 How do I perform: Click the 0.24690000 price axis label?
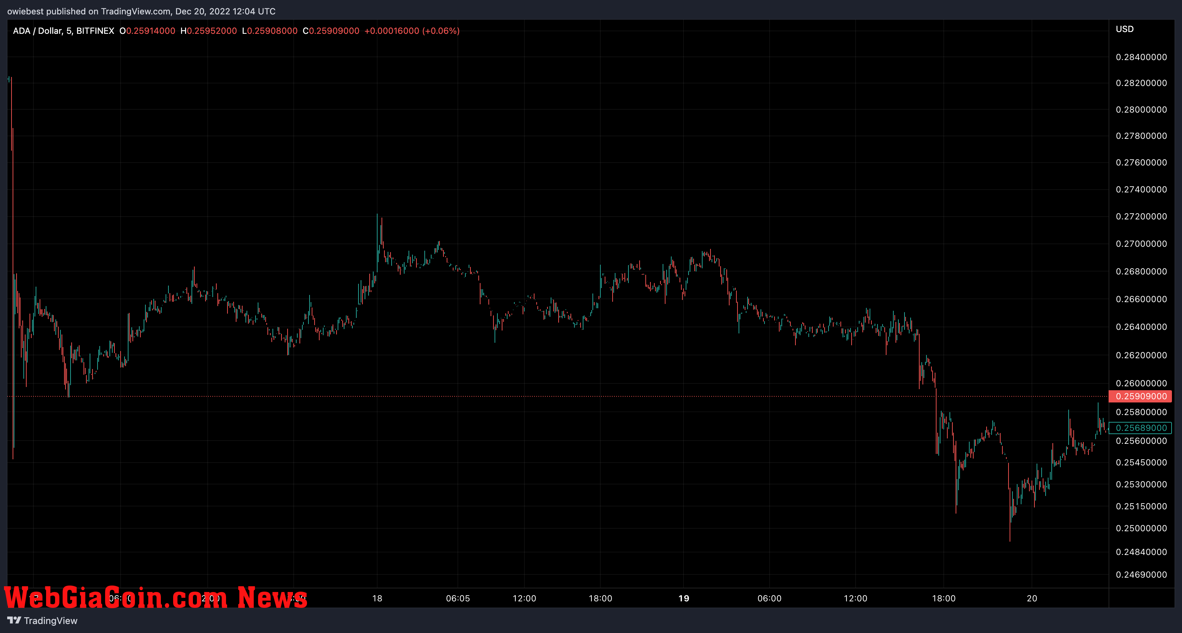[x=1141, y=574]
